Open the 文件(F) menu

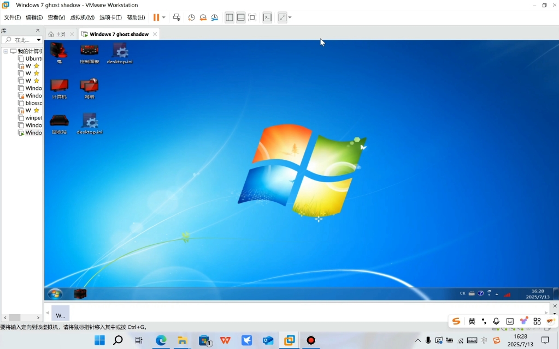coord(13,17)
